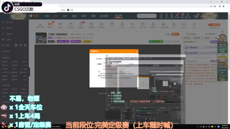Click the gift box icon in streamer toolbar

(112, 24)
